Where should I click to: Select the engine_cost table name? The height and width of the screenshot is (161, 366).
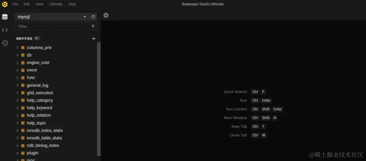pos(38,63)
